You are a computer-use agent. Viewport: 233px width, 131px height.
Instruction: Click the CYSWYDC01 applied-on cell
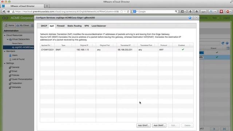point(47,50)
